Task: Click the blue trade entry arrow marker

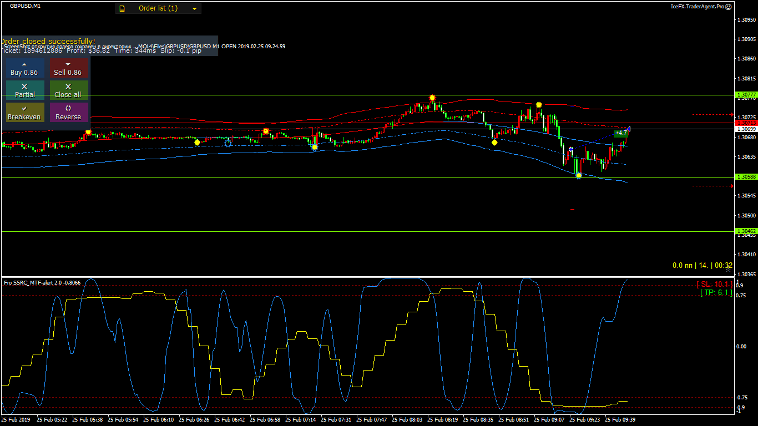Action: click(x=571, y=149)
